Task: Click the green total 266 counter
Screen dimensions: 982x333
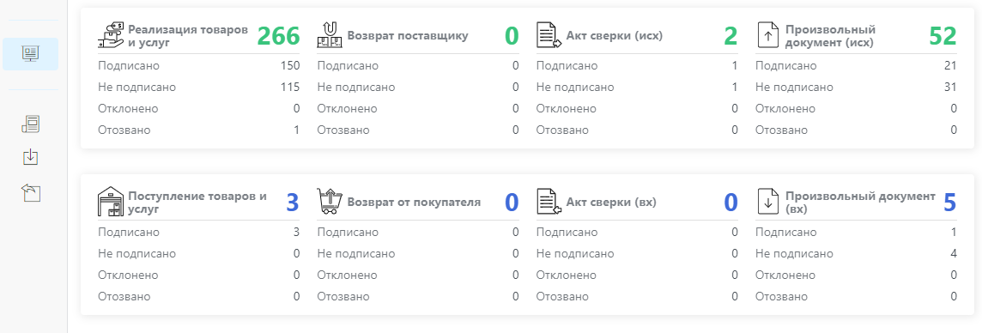Action: point(279,36)
